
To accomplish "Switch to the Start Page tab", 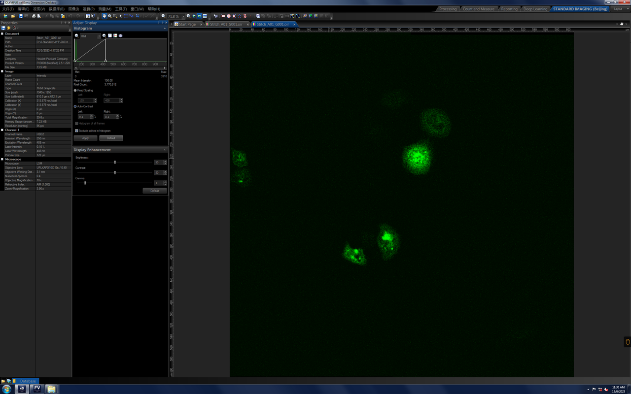I will click(187, 24).
